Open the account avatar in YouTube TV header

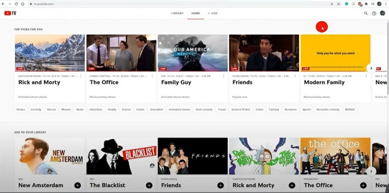pos(382,13)
